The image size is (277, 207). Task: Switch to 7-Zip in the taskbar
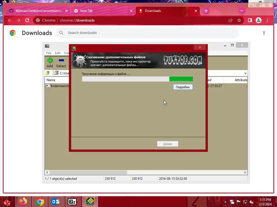(72, 202)
